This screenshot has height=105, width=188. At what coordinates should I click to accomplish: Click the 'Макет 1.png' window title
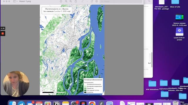pos(25,1)
